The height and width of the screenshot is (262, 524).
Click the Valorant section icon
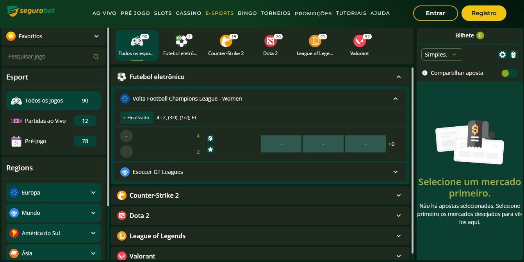122,256
